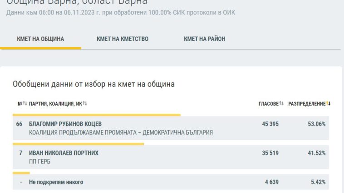The image size is (344, 193).
Task: Click sort arrows next to ПАРТИЯ, КОАЛИЦИЯ, ИК
Action: point(85,104)
